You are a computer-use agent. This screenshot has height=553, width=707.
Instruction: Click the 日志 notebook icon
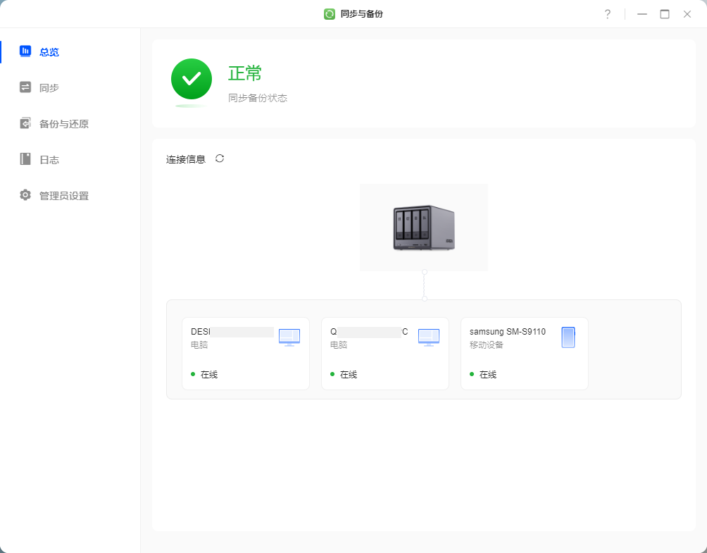[25, 159]
